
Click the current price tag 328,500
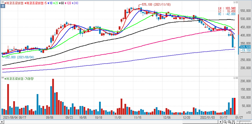coord(245,47)
